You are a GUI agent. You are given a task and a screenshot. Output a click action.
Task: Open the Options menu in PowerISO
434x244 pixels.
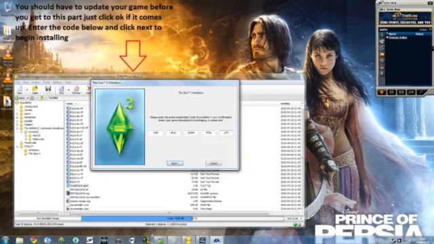(x=57, y=83)
